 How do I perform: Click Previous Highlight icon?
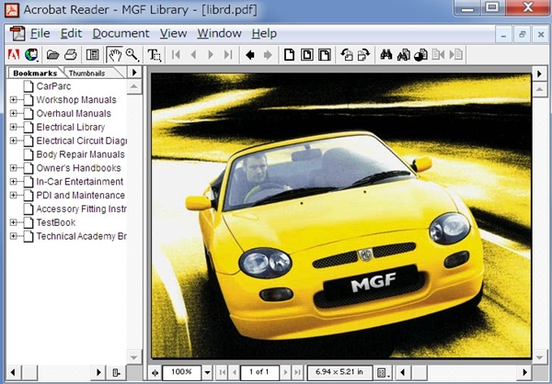[x=438, y=55]
